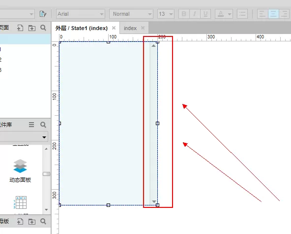
Task: Open the text color dropdown arrow
Action: point(230,14)
